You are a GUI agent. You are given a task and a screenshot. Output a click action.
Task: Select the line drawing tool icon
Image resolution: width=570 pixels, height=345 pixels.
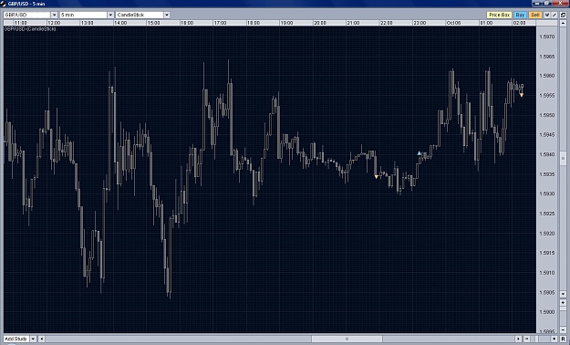[x=554, y=15]
